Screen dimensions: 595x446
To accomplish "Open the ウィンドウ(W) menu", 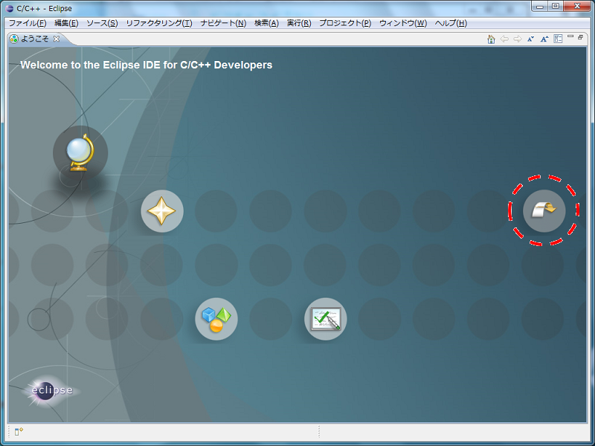I will click(x=403, y=23).
